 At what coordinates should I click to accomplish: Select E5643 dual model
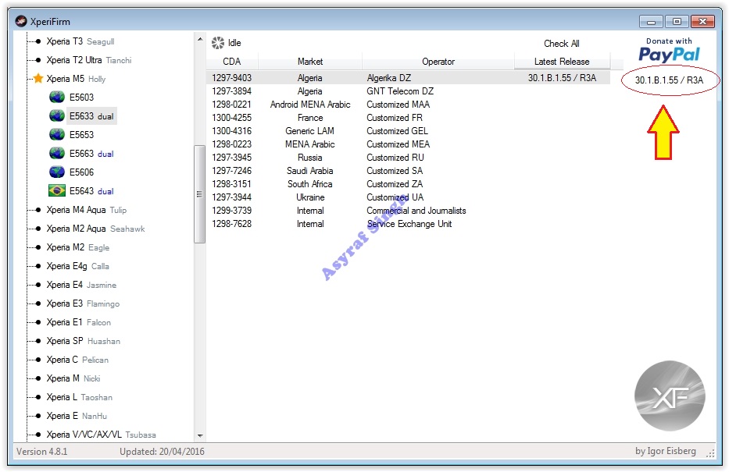91,190
